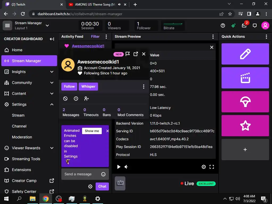Open Channel settings in the sidebar
The height and width of the screenshot is (204, 272).
[19, 126]
